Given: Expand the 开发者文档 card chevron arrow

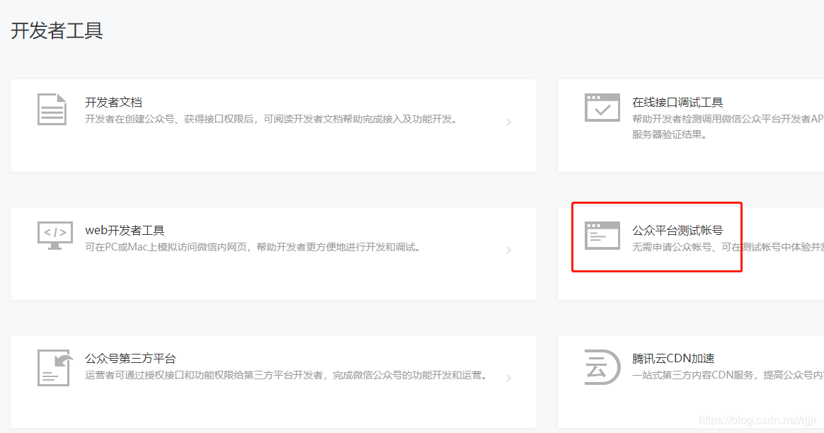Looking at the screenshot, I should tap(509, 122).
